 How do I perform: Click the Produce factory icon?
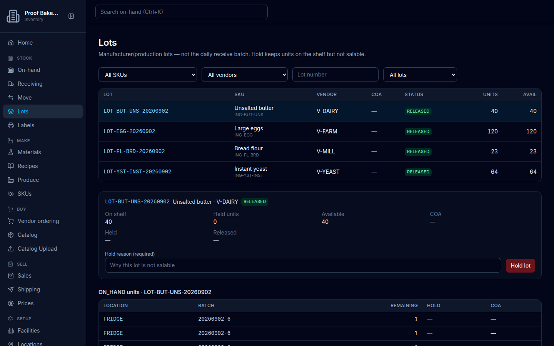pyautogui.click(x=11, y=180)
